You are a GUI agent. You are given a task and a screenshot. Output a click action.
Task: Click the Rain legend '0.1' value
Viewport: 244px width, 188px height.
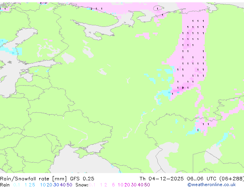point(17,185)
